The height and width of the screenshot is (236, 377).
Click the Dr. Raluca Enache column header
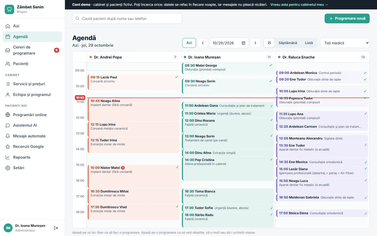(322, 57)
